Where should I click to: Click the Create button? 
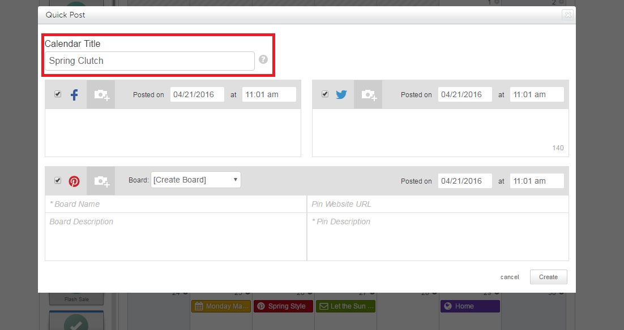(x=548, y=277)
